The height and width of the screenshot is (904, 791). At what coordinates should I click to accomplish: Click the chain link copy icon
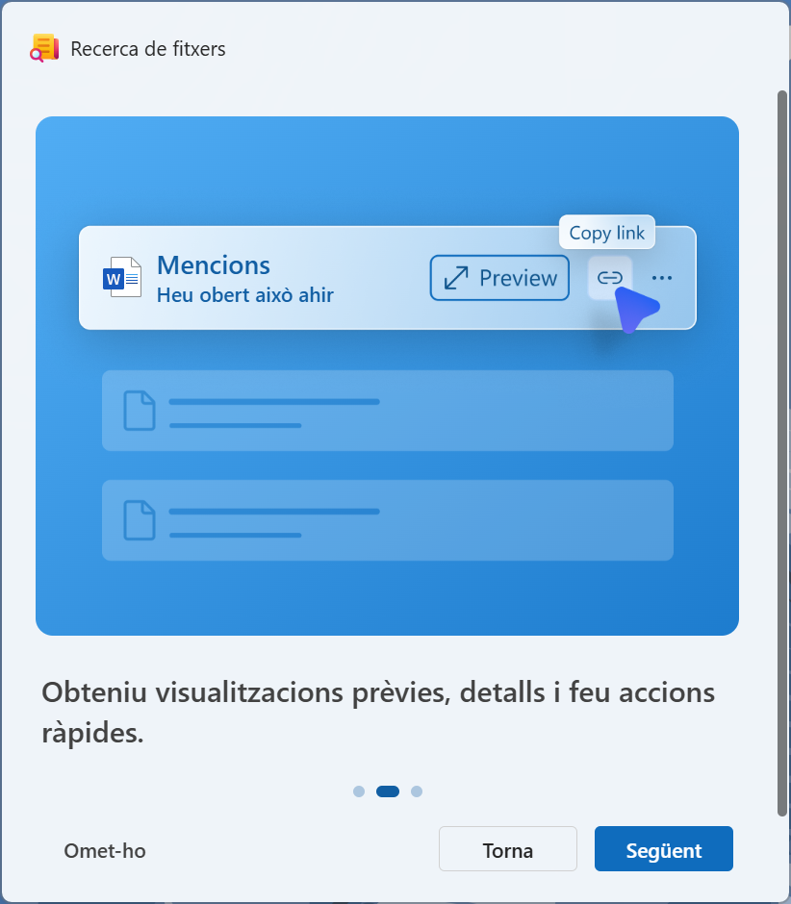(610, 278)
